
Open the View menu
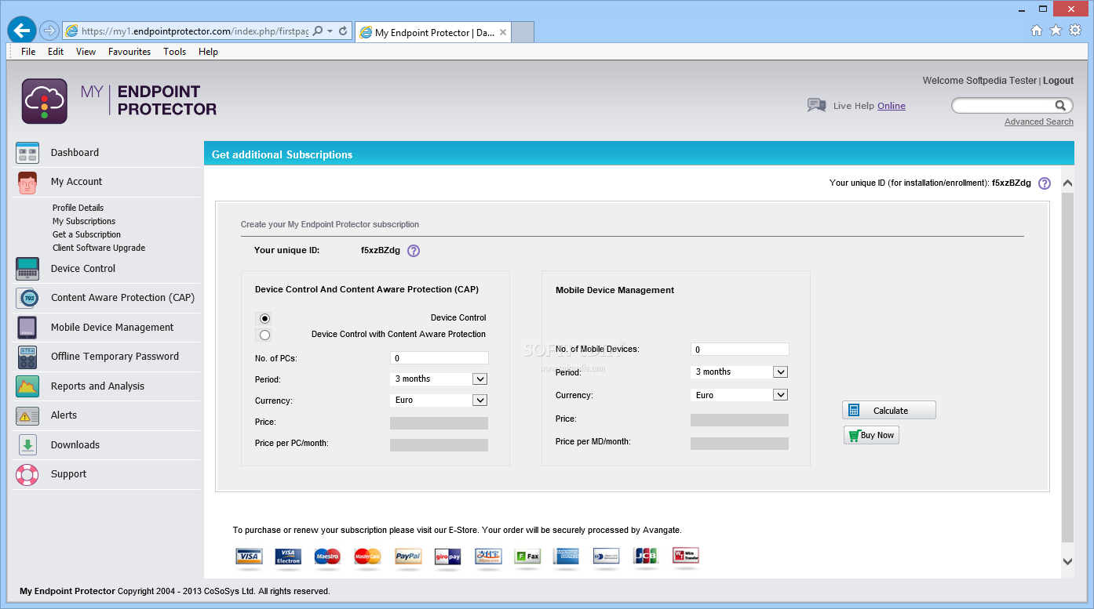pos(86,52)
